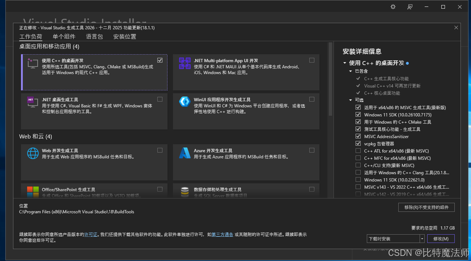471x261 pixels.
Task: Click the .NET Multi-platform App UI workload icon
Action: (x=185, y=63)
